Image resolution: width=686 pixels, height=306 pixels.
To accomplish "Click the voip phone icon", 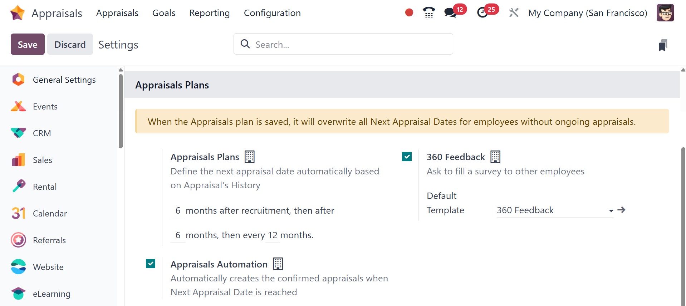I will click(428, 13).
